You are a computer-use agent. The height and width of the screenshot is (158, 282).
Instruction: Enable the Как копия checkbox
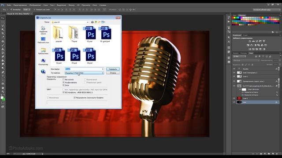[x=63, y=79]
